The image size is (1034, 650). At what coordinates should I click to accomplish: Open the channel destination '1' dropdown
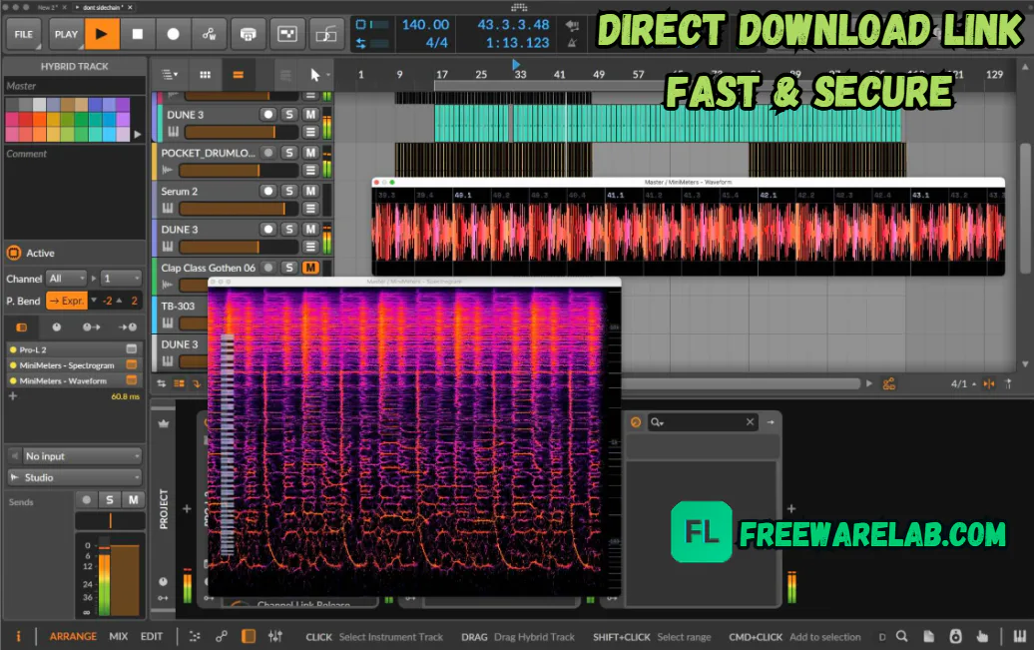(x=122, y=279)
